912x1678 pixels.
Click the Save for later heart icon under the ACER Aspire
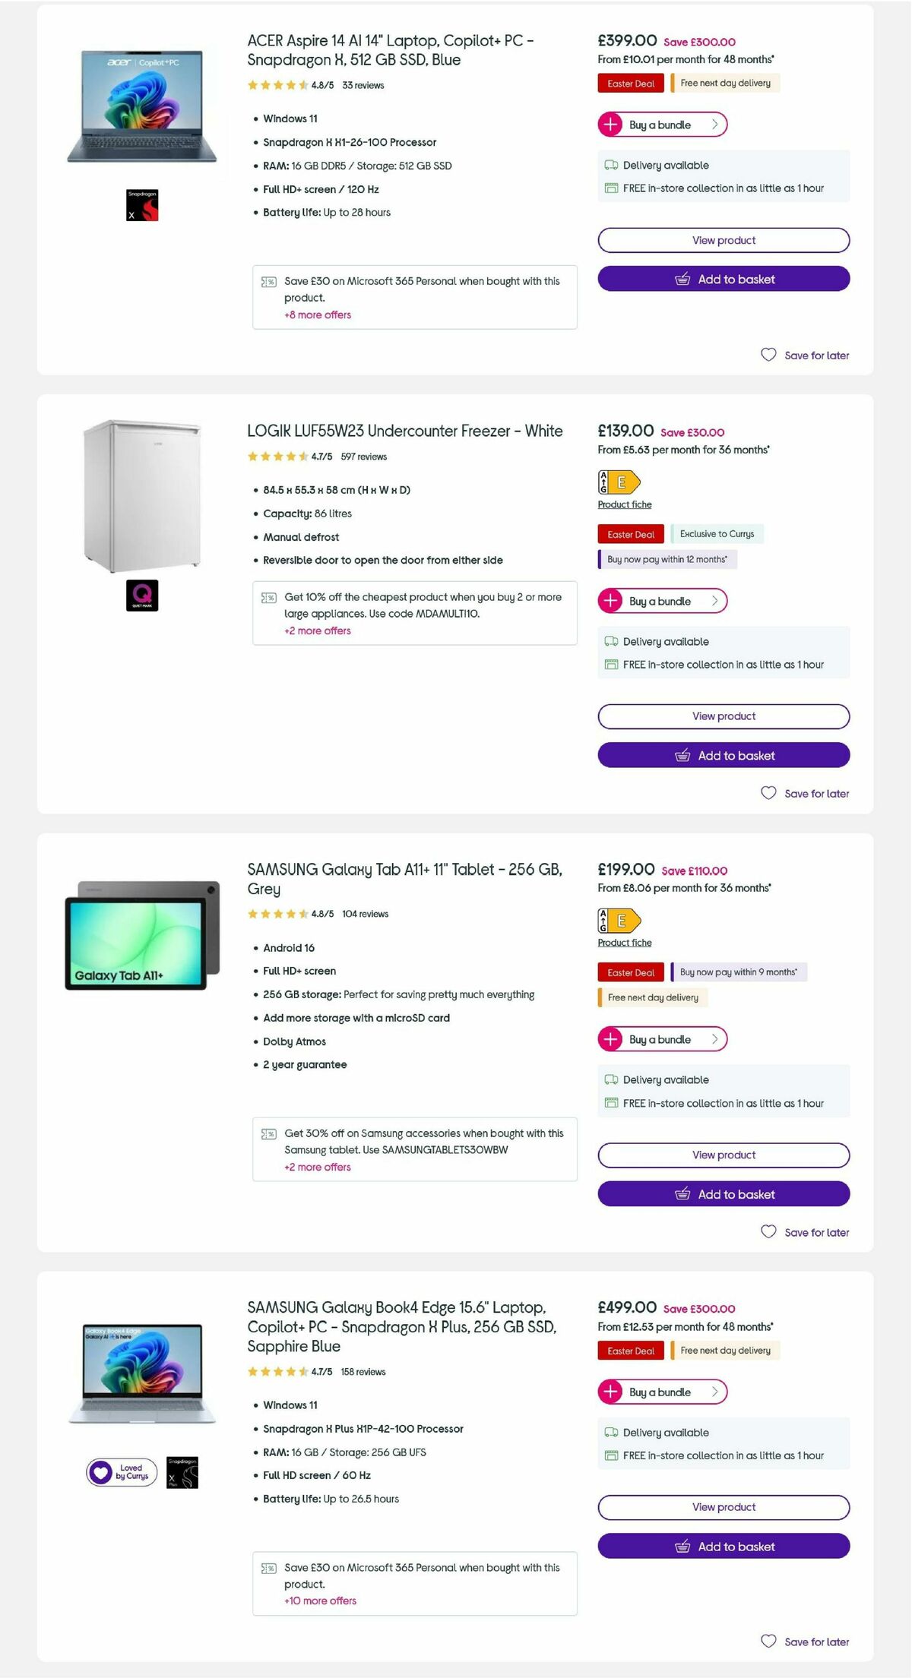tap(768, 355)
